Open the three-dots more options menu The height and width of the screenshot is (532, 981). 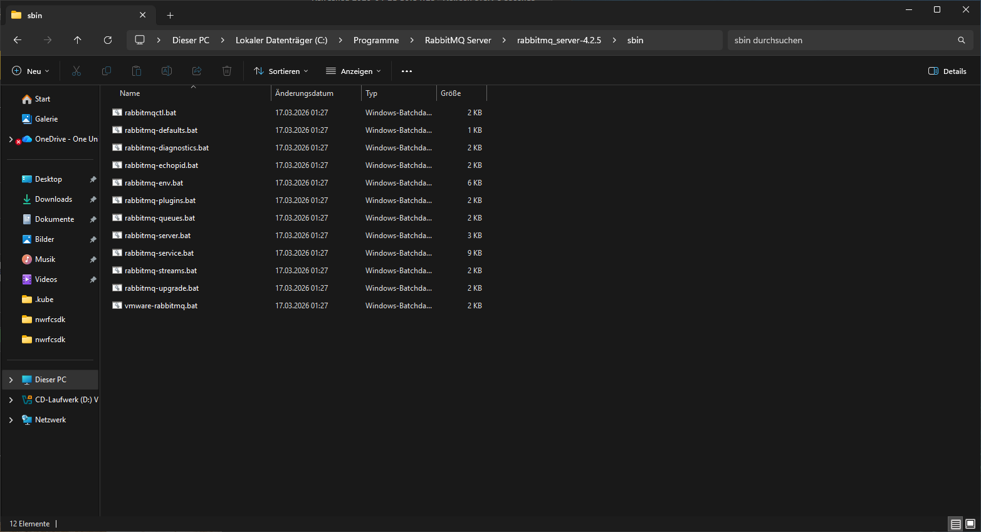(x=407, y=71)
